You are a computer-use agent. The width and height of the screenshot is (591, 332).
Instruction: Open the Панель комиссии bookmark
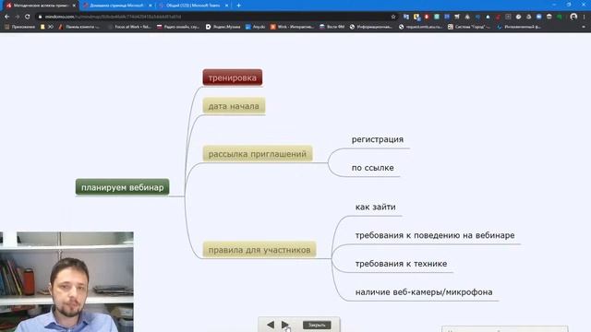[79, 27]
